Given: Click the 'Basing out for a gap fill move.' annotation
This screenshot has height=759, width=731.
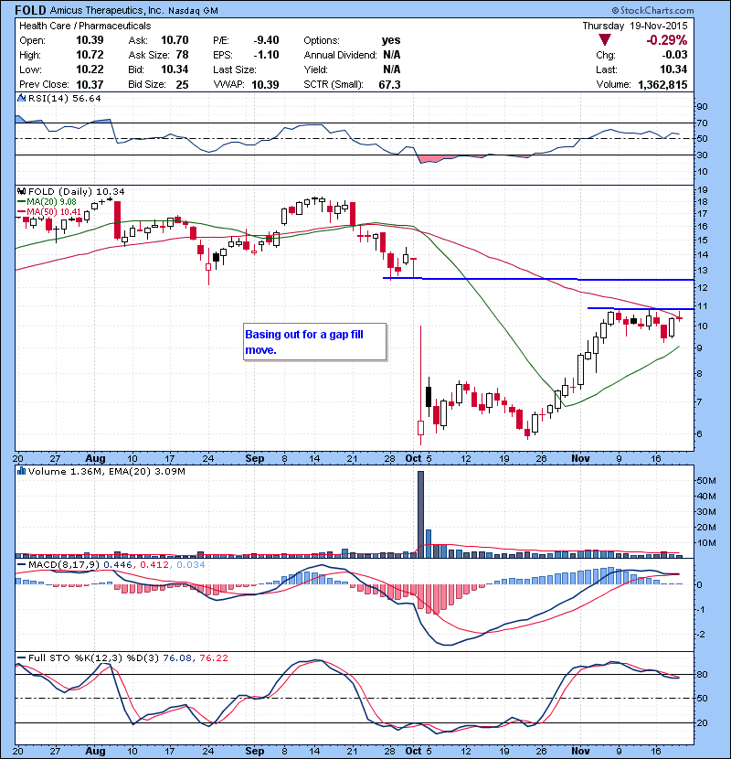Looking at the screenshot, I should coord(314,342).
